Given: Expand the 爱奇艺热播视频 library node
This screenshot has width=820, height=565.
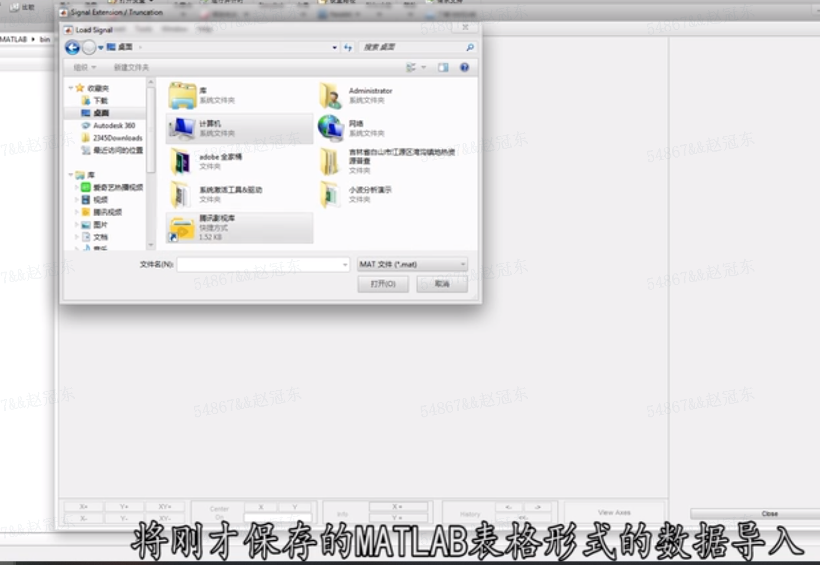Looking at the screenshot, I should coord(77,187).
